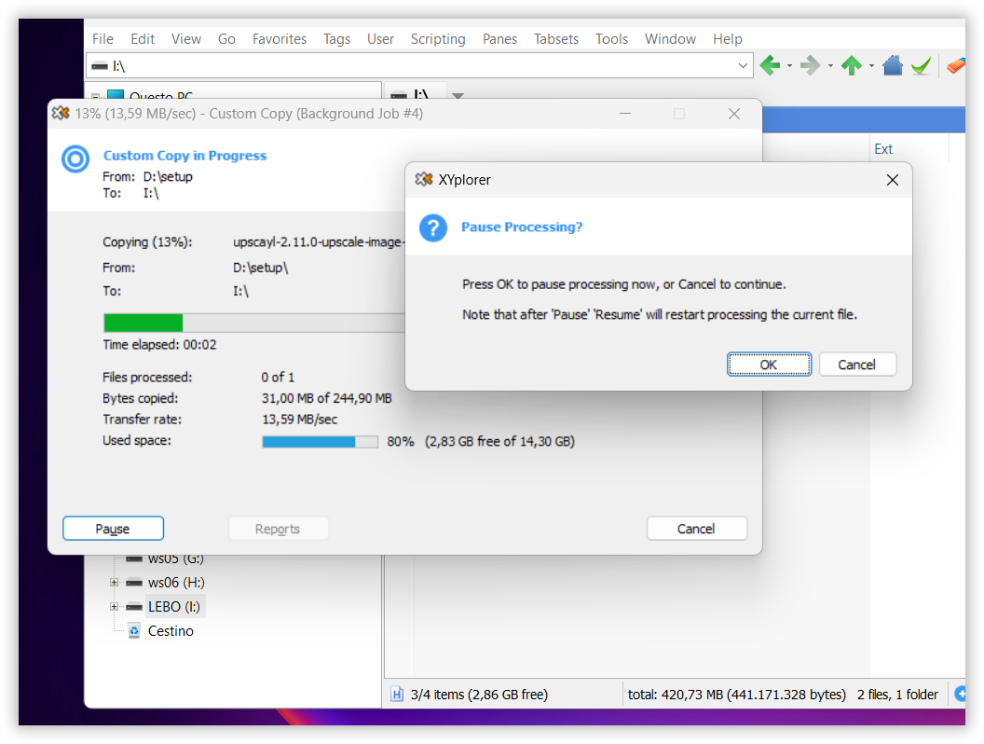Open the address bar dropdown arrow
This screenshot has height=744, width=984.
pos(743,65)
